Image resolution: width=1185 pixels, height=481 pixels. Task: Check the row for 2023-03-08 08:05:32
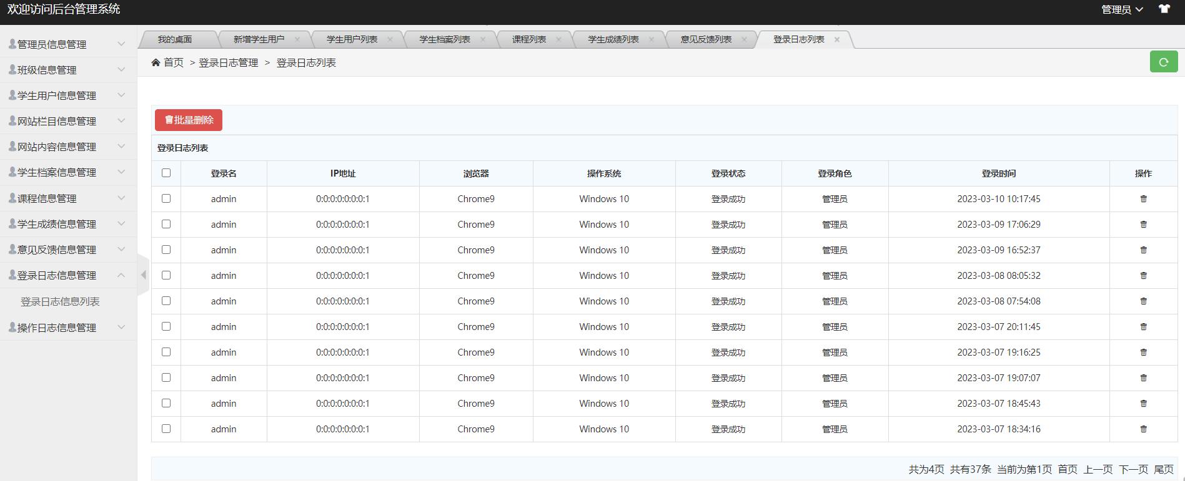(166, 275)
